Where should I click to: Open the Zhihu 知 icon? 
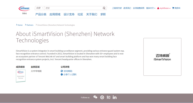click(108, 97)
